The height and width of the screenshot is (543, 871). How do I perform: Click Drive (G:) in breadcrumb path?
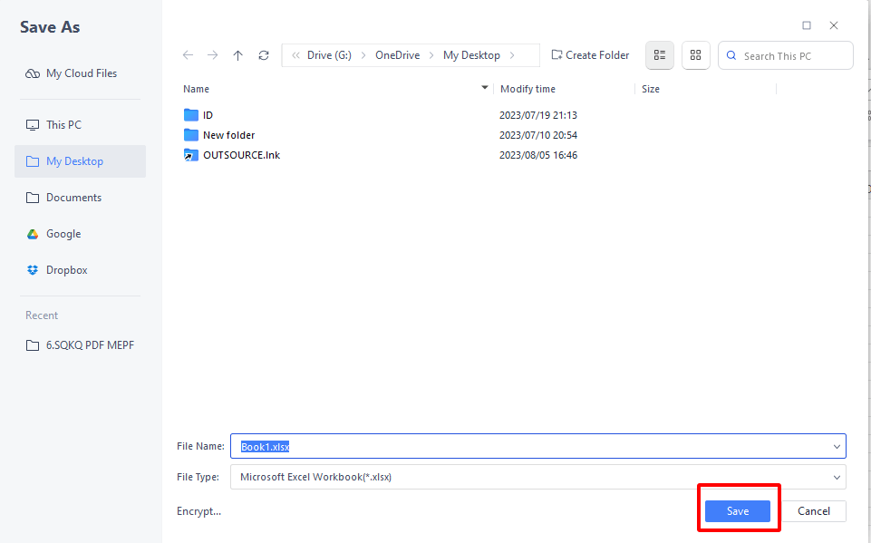329,55
